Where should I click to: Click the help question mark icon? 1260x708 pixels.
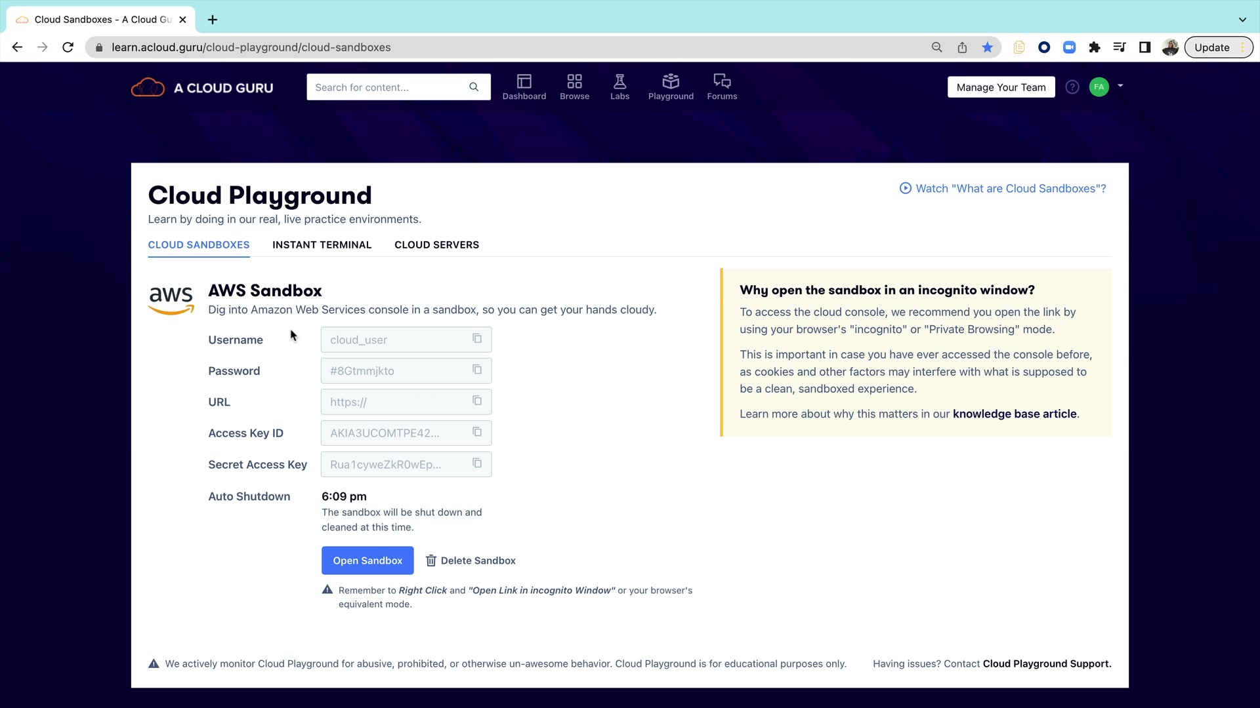click(1072, 87)
